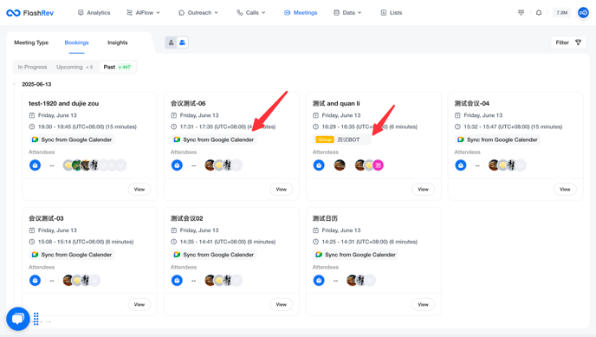Screen dimensions: 596x337
Task: Open the Insights tab
Action: click(x=118, y=42)
